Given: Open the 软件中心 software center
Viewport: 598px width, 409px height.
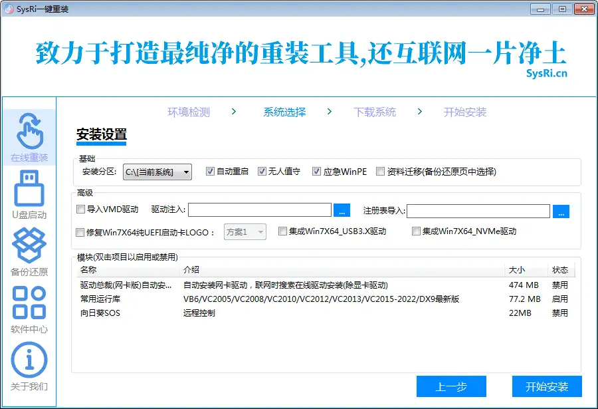Looking at the screenshot, I should [x=29, y=309].
